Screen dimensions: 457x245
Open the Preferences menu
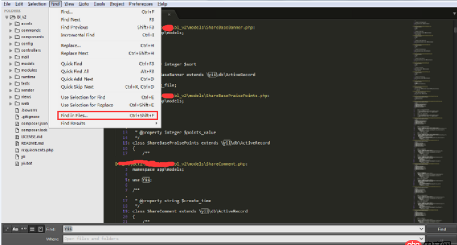(141, 4)
